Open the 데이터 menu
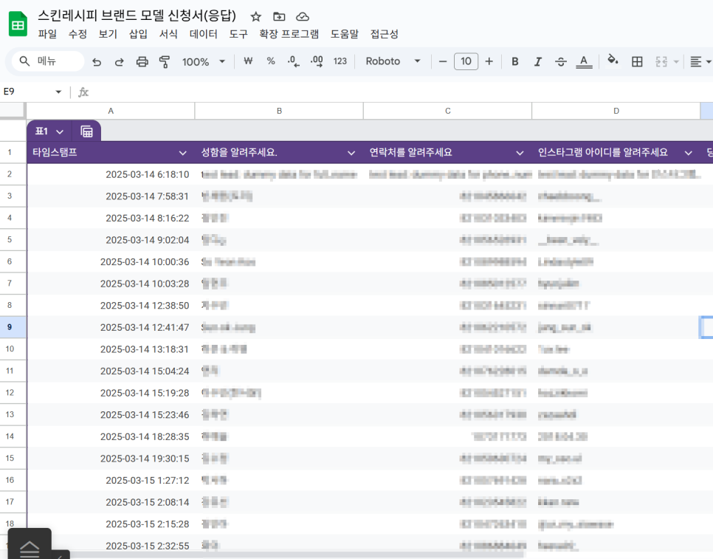This screenshot has height=559, width=713. (x=203, y=34)
